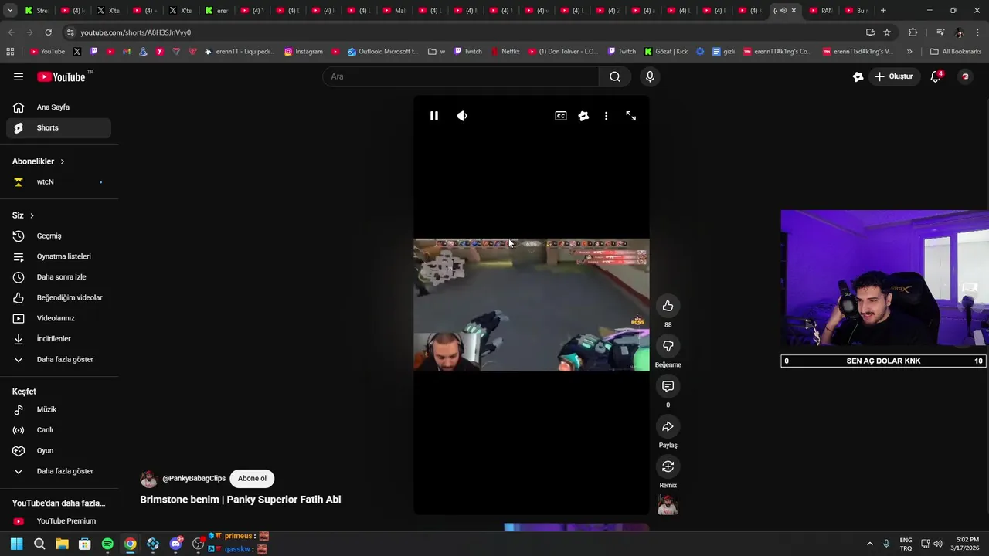
Task: Open Videolarınız in sidebar
Action: coord(59,318)
